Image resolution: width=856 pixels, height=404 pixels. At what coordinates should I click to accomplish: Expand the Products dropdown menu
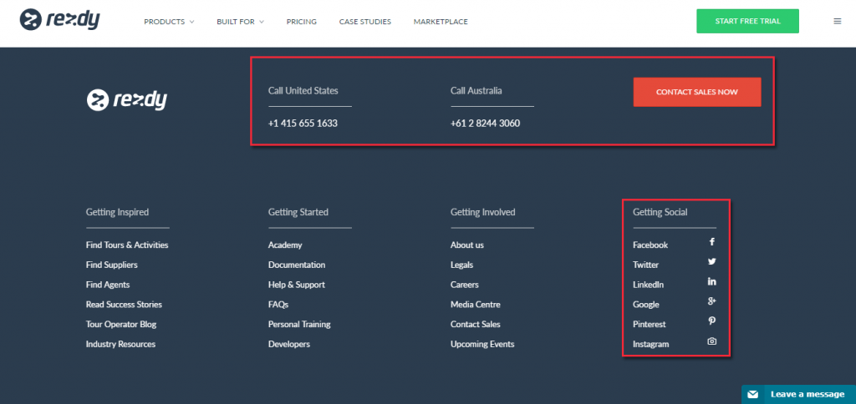coord(169,22)
